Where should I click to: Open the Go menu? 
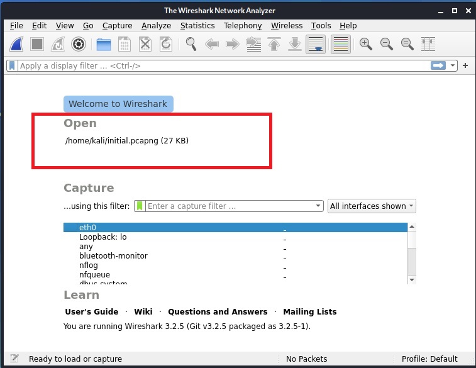[x=88, y=26]
